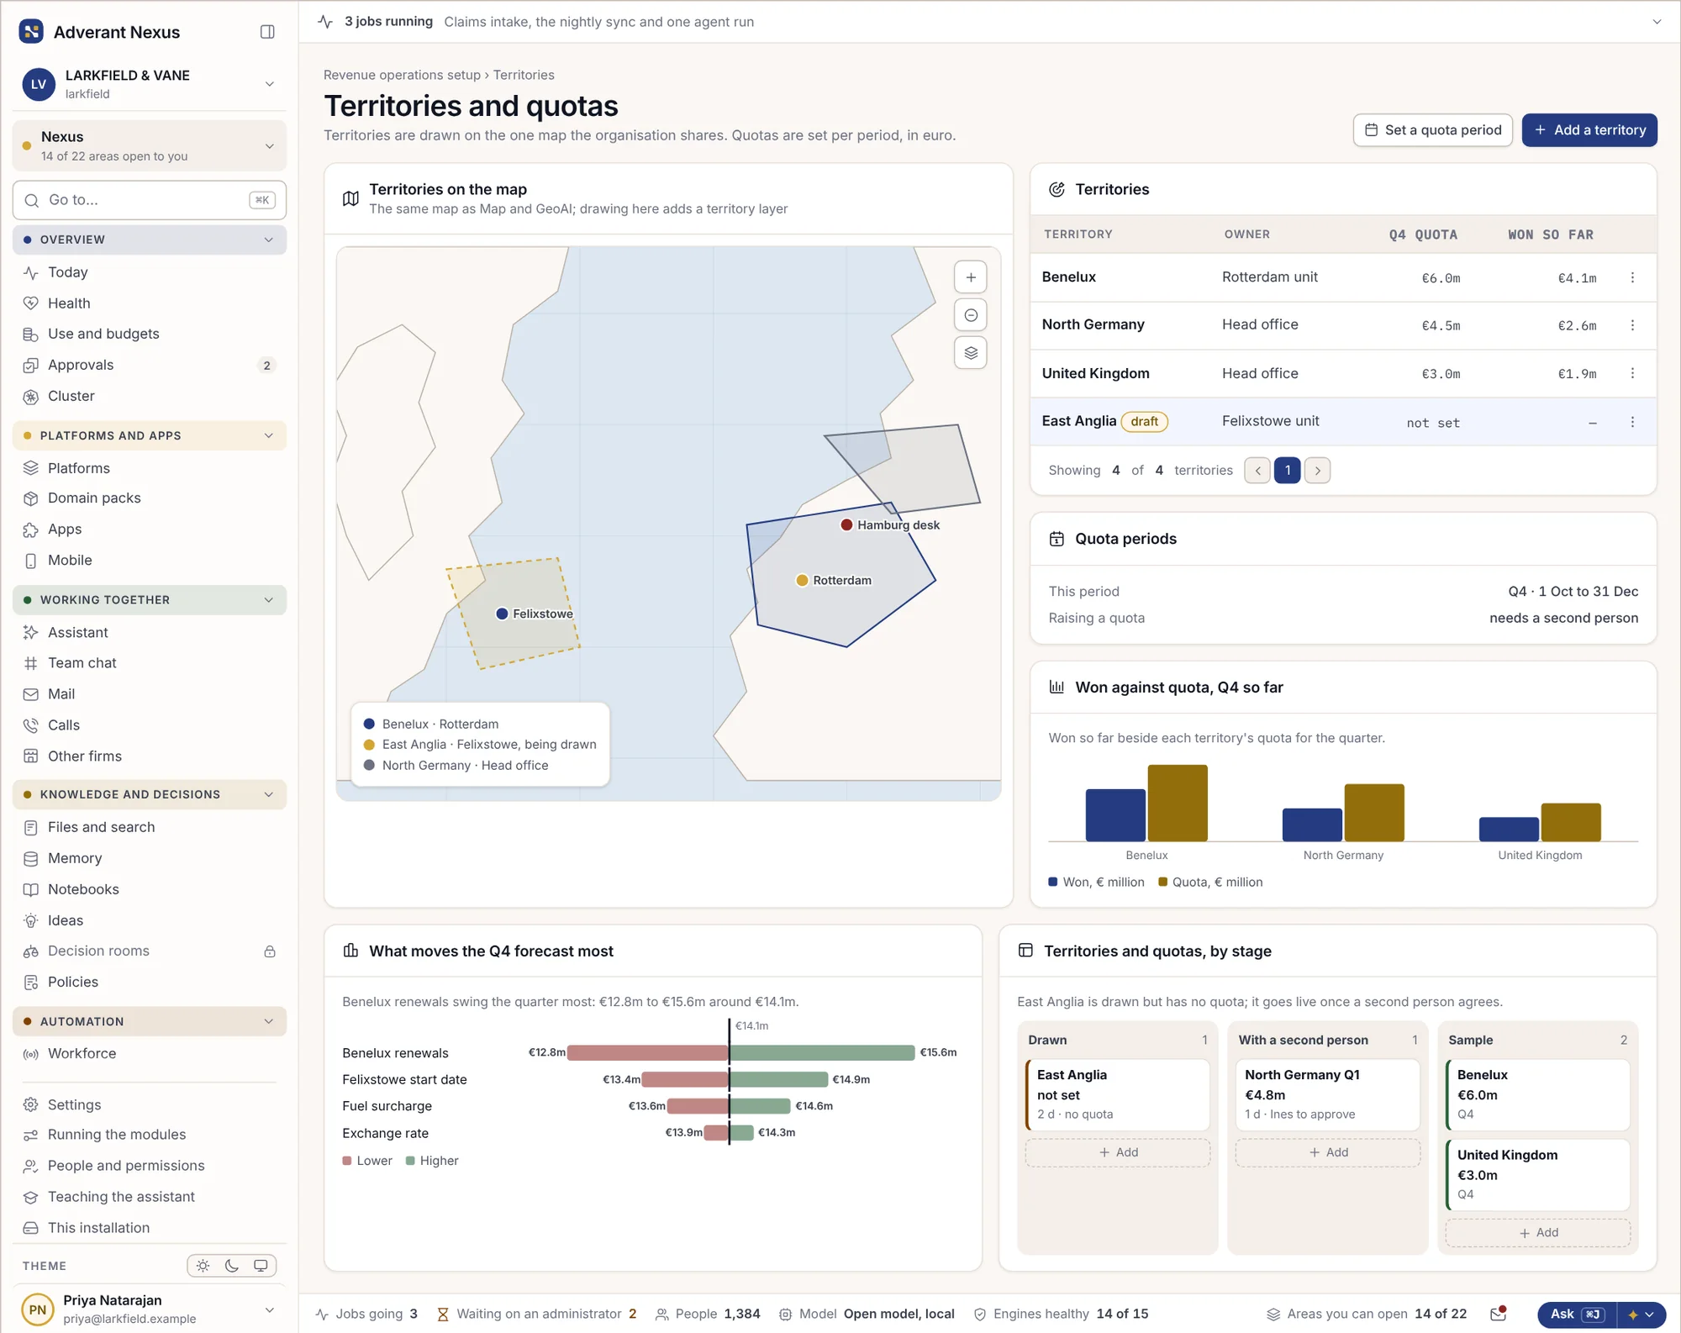Click Add a territory button

click(x=1589, y=130)
